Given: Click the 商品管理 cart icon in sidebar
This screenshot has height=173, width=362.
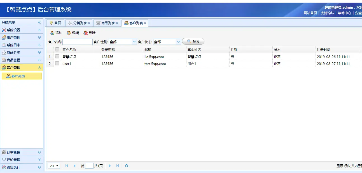Looking at the screenshot, I should tap(4, 60).
